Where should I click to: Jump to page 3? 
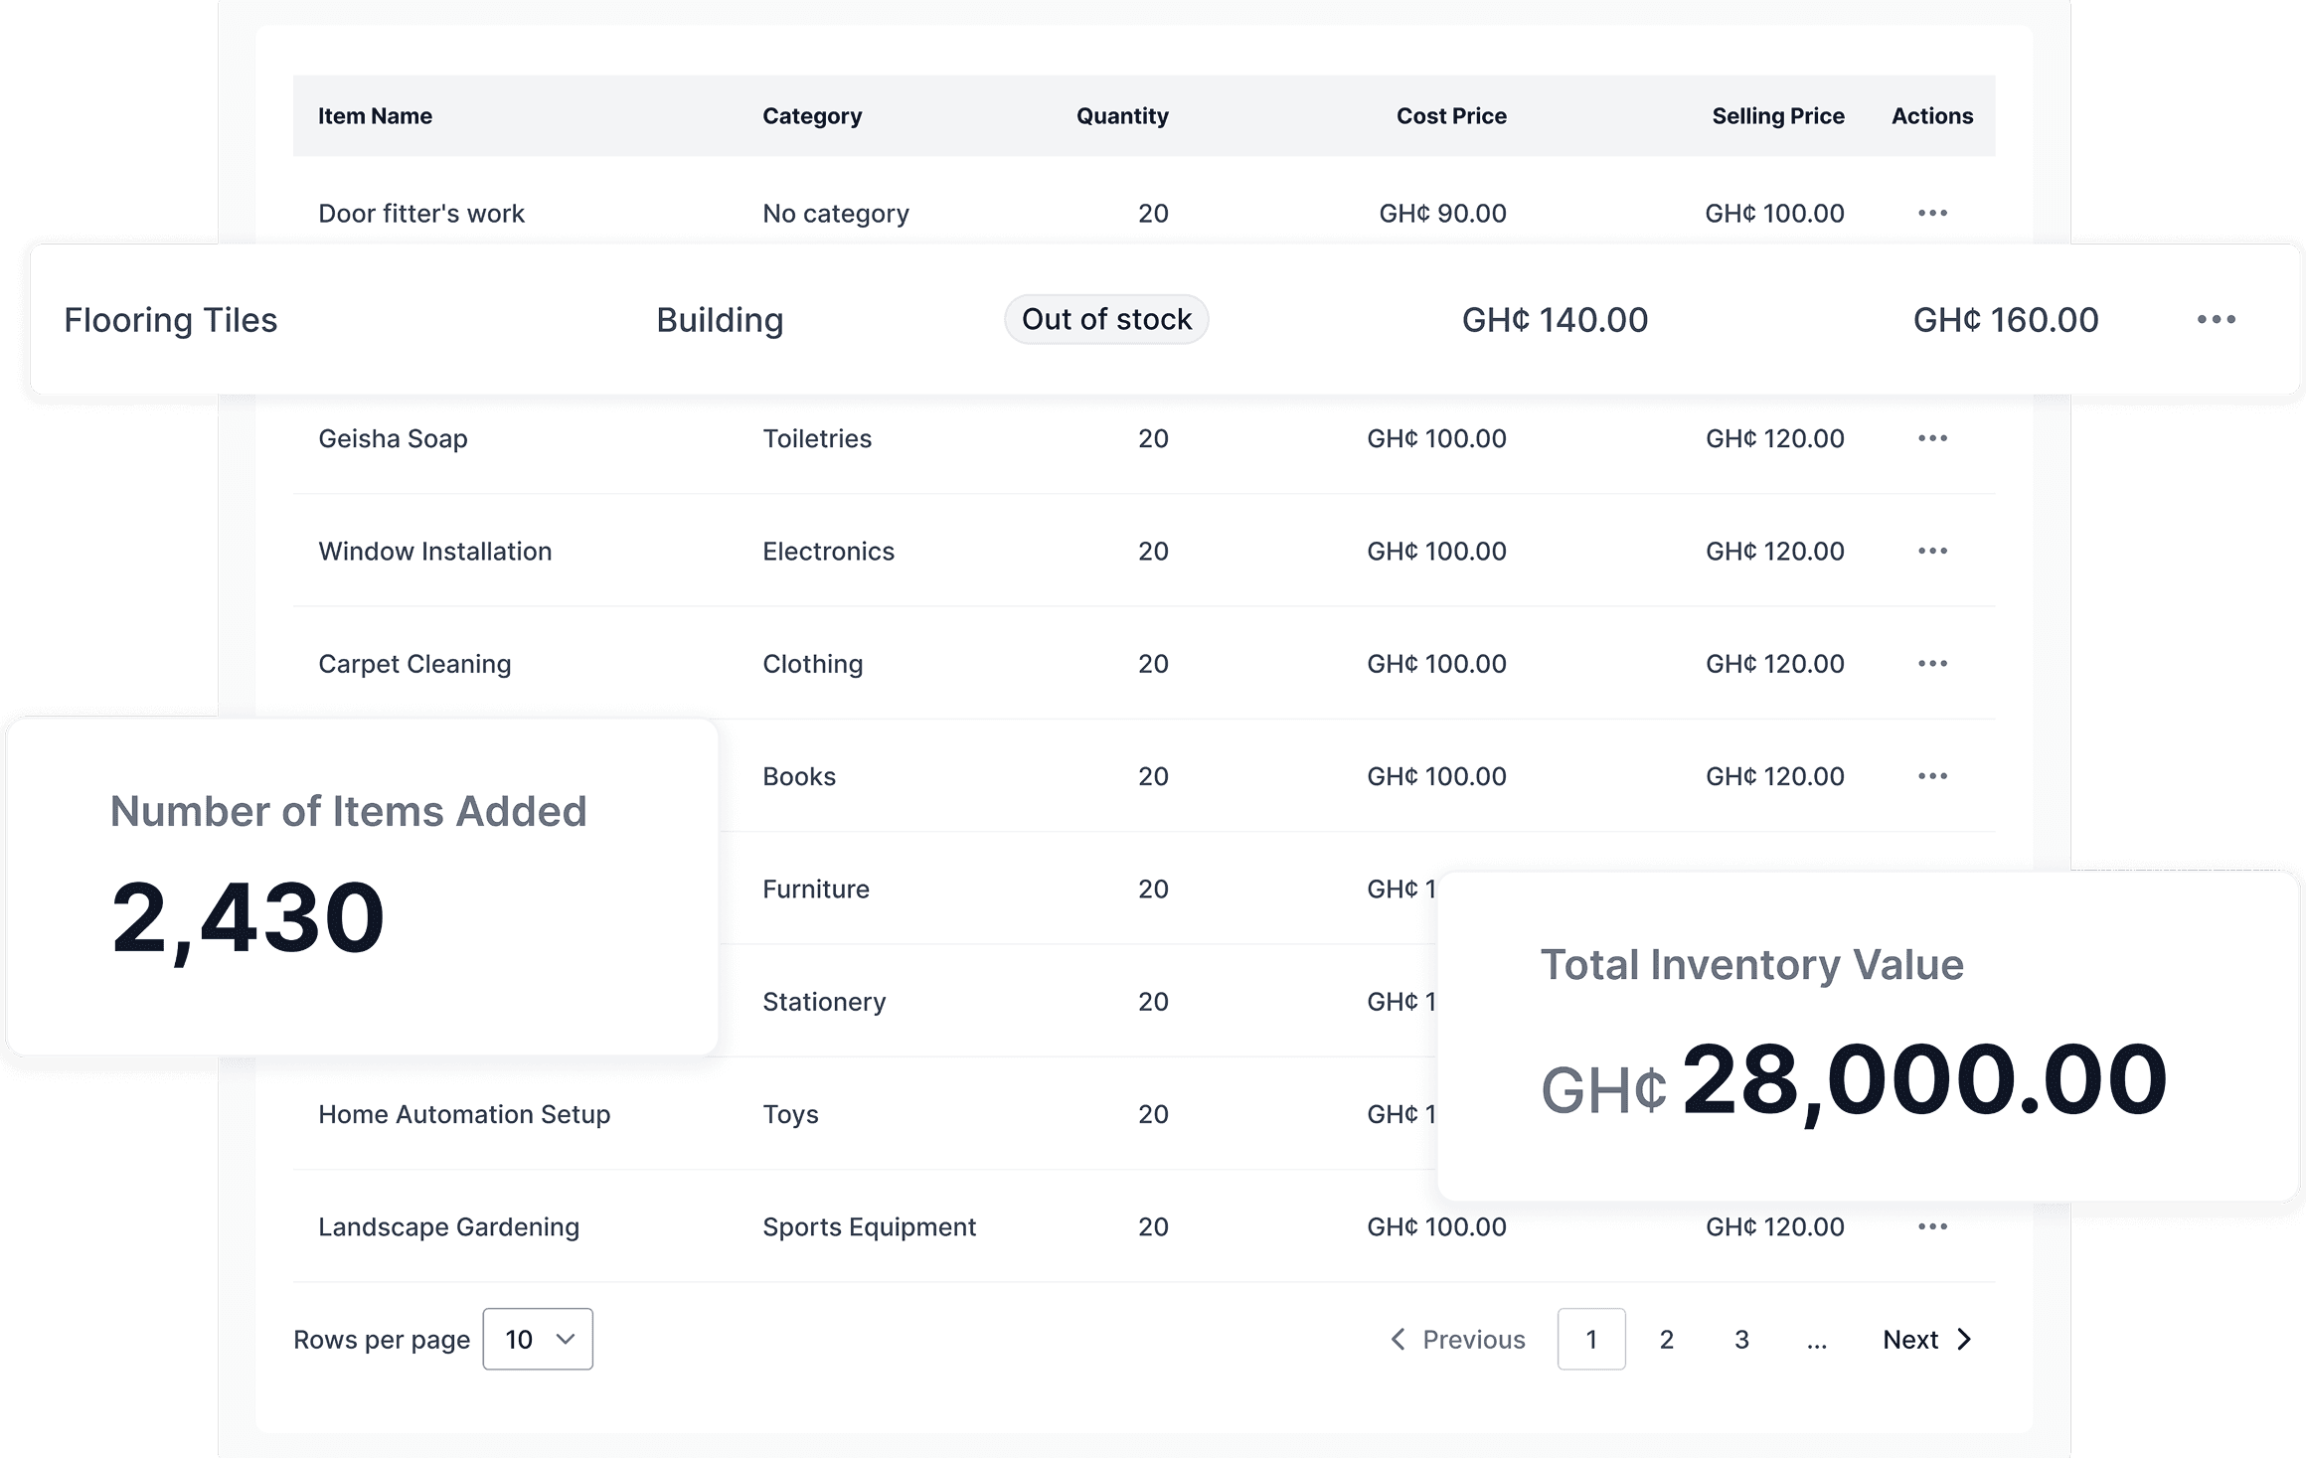(1741, 1339)
